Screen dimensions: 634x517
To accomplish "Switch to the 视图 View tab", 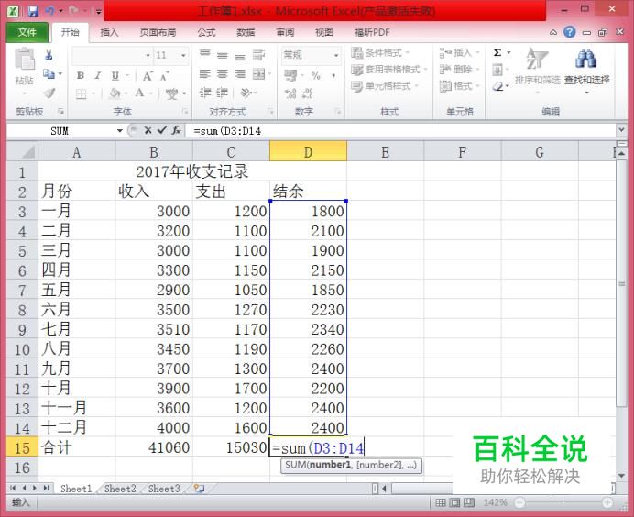I will pos(324,32).
